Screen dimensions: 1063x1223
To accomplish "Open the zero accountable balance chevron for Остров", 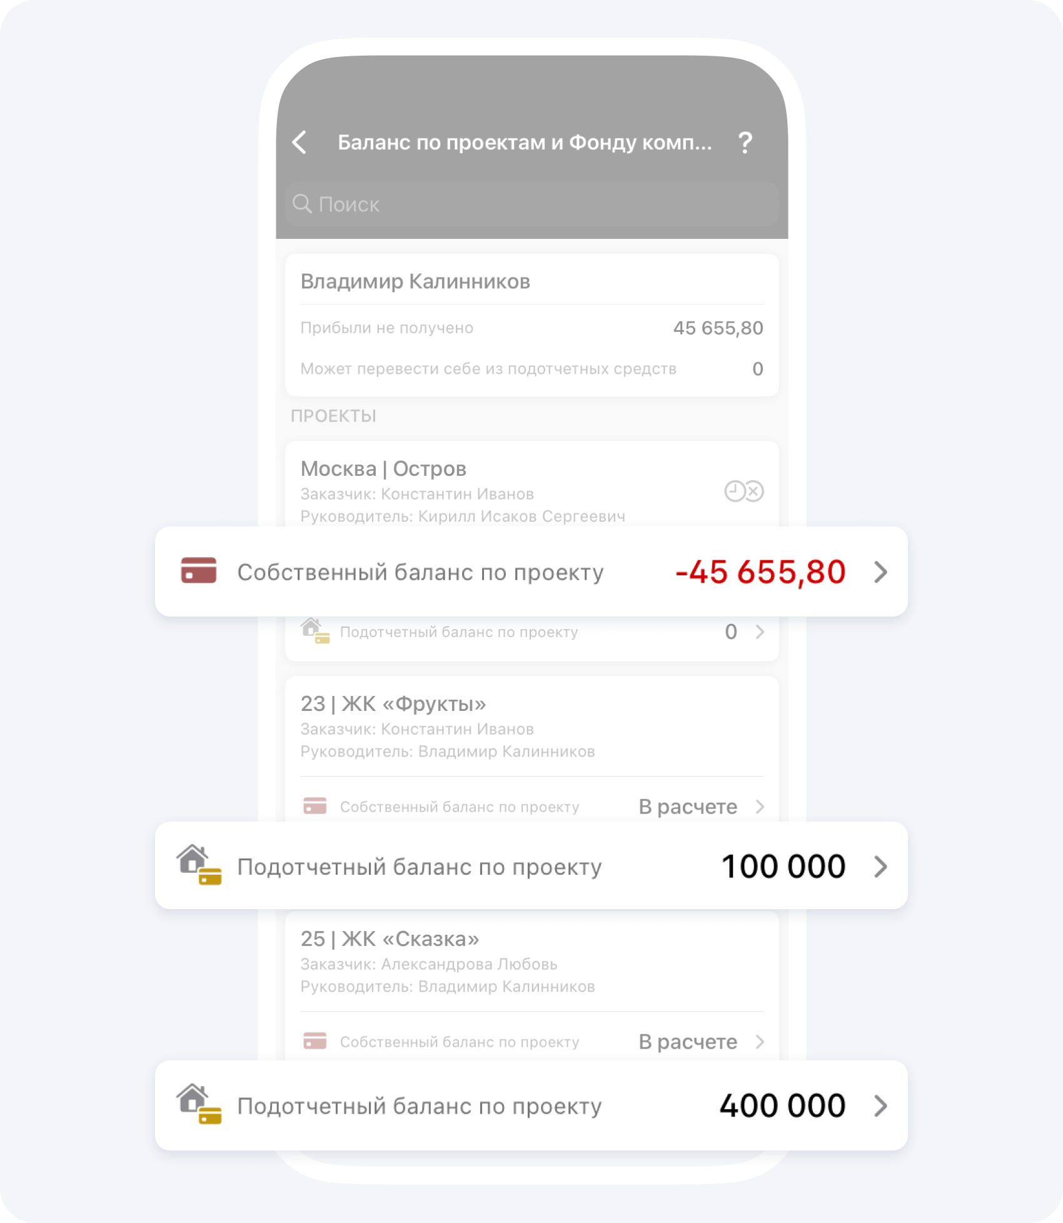I will click(760, 632).
